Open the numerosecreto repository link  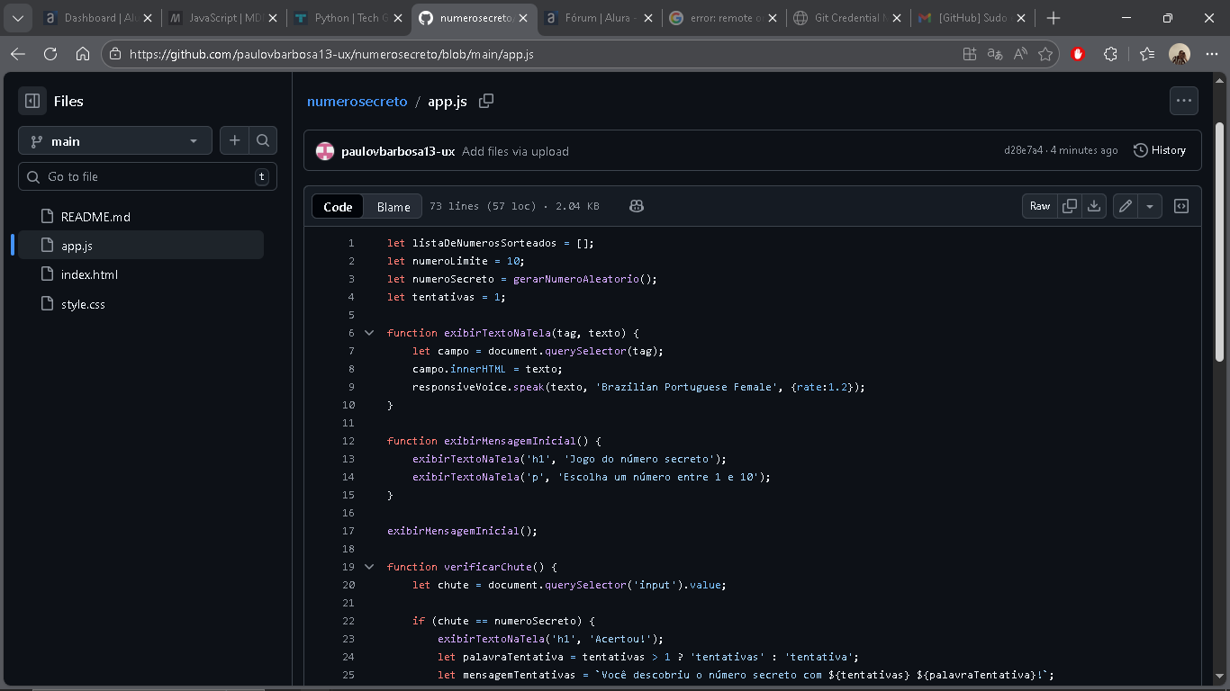(357, 102)
